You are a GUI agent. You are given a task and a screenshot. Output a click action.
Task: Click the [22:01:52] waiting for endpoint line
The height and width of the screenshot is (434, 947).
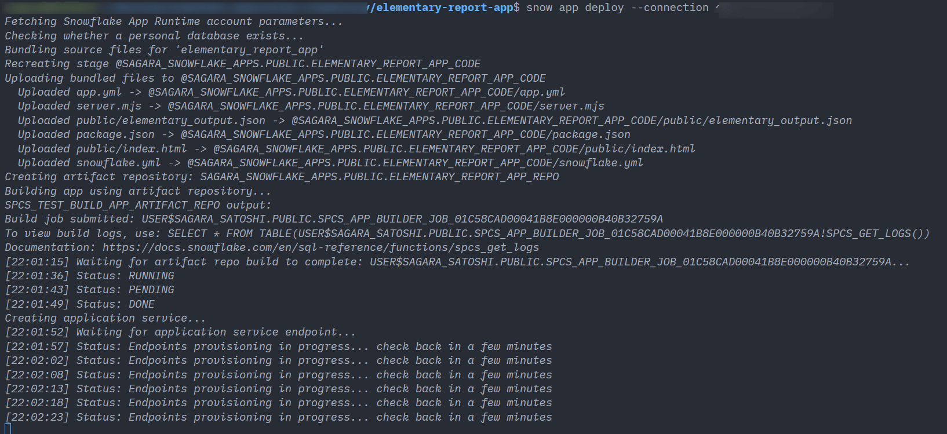(181, 332)
